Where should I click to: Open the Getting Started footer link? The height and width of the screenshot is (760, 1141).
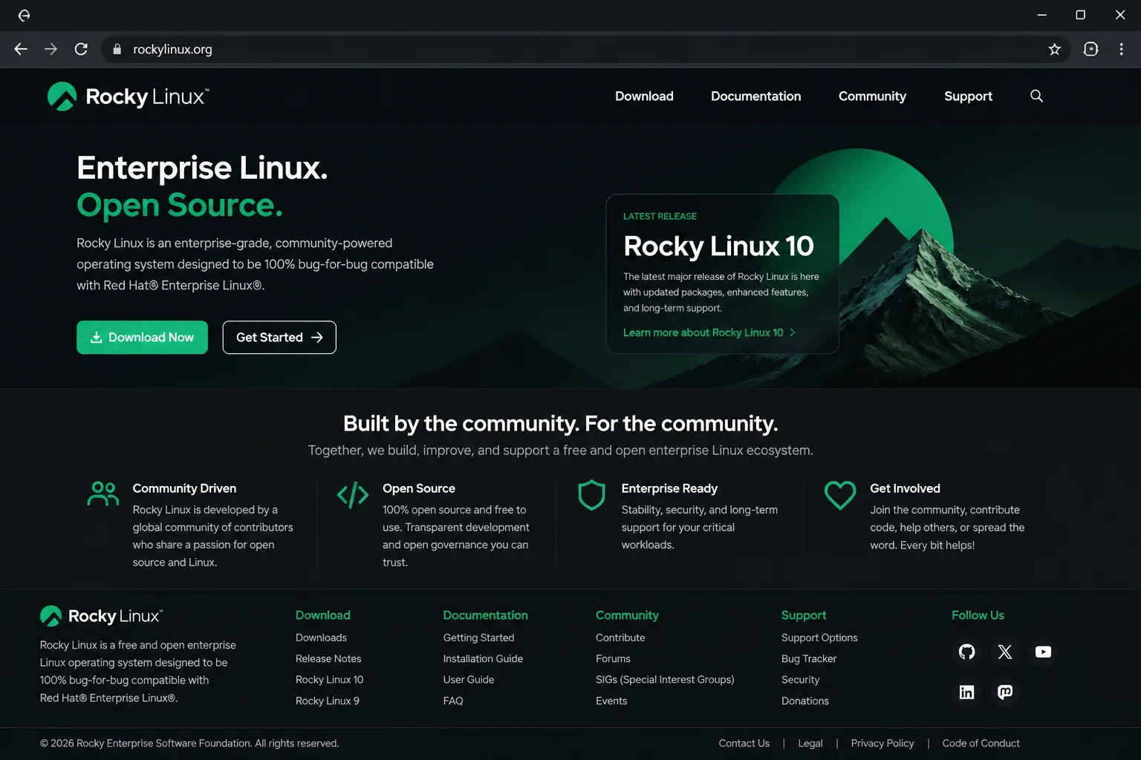[x=478, y=638]
